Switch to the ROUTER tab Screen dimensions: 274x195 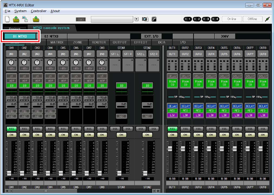coord(99,42)
